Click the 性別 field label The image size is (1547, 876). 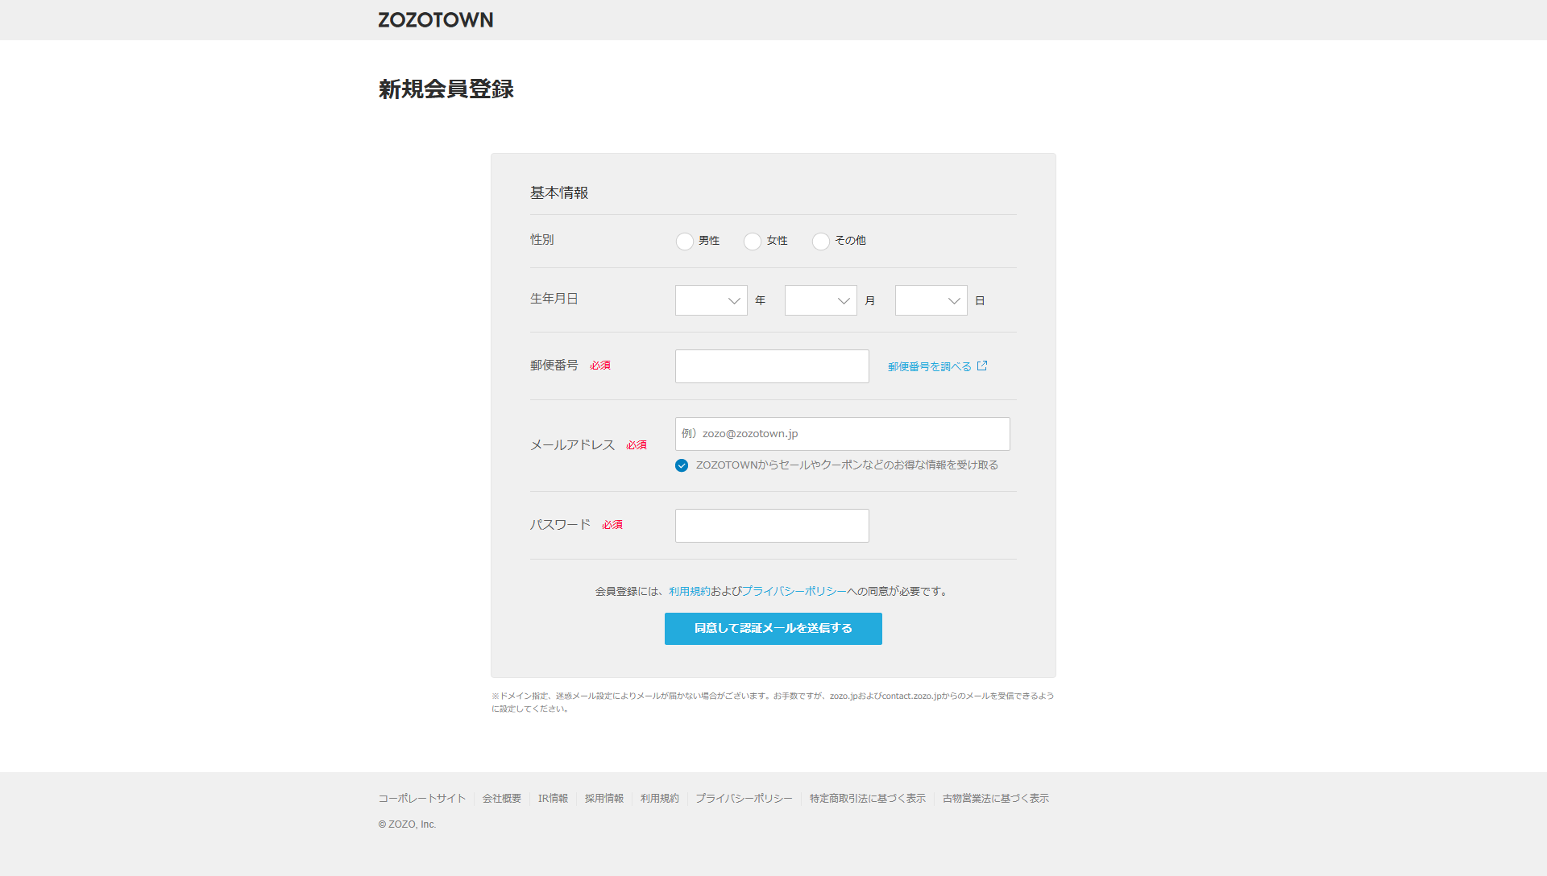click(x=542, y=240)
